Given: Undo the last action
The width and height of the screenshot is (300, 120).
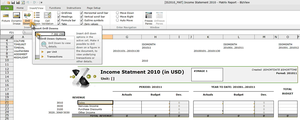Looking at the screenshot, I should point(27,3).
